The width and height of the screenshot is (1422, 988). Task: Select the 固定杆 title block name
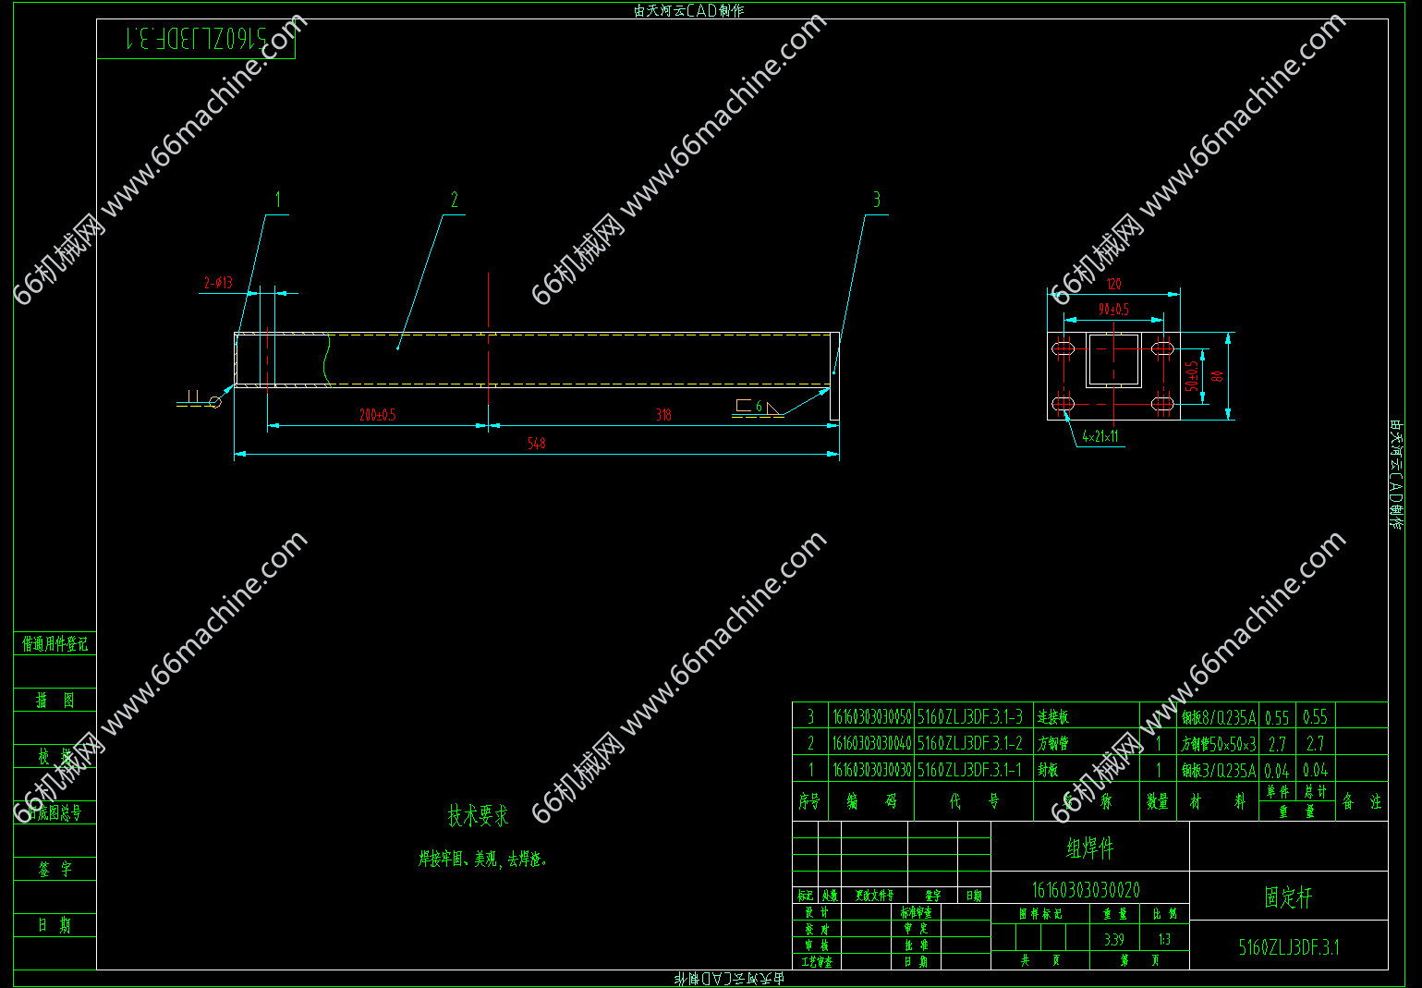pos(1288,897)
